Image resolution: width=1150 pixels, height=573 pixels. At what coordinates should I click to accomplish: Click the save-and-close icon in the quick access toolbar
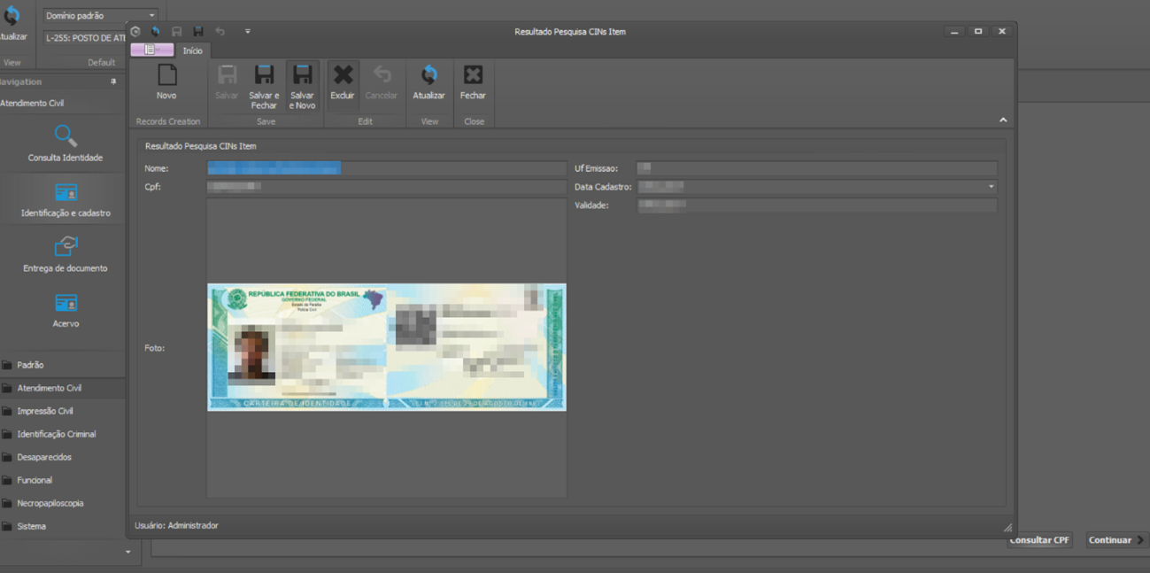coord(197,31)
